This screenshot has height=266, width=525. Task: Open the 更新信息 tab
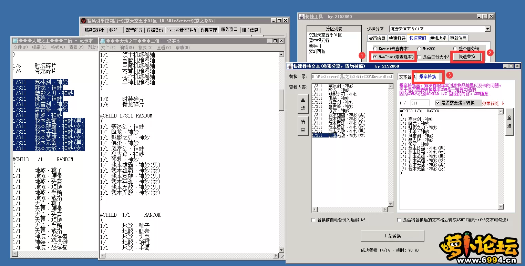click(x=458, y=38)
